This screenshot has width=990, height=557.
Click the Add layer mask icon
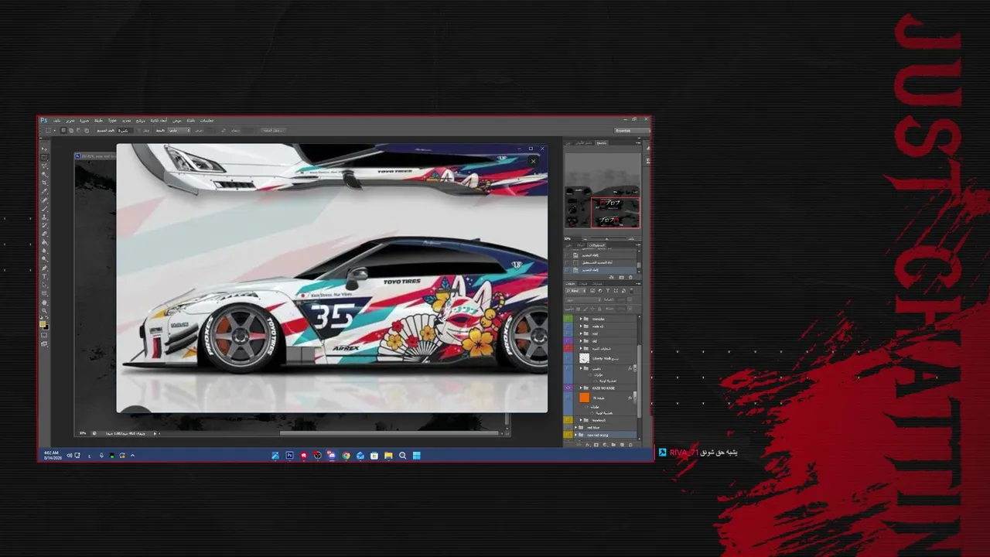pos(595,445)
